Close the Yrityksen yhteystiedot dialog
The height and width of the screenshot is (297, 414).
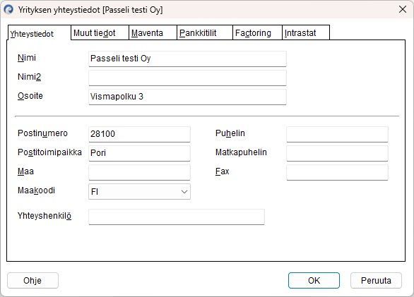click(x=403, y=9)
